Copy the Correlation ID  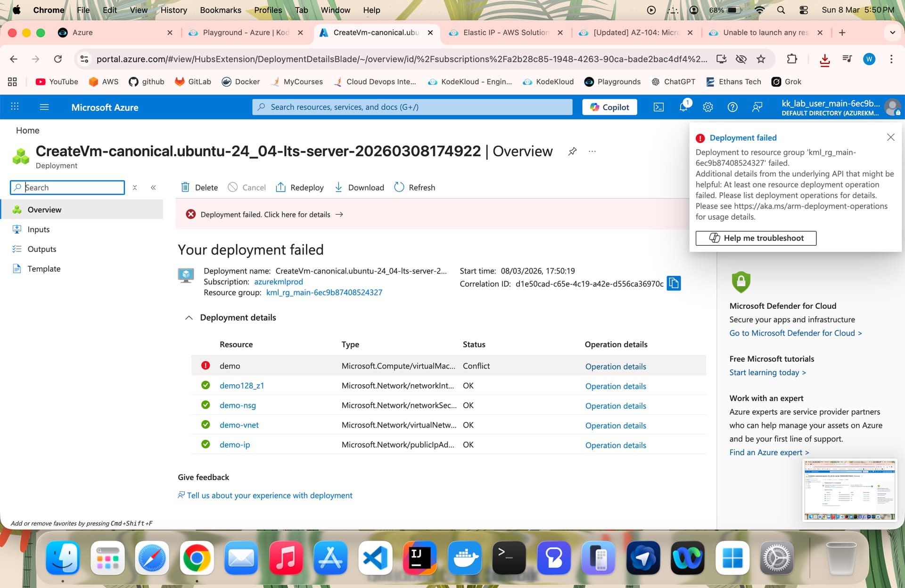click(x=674, y=283)
